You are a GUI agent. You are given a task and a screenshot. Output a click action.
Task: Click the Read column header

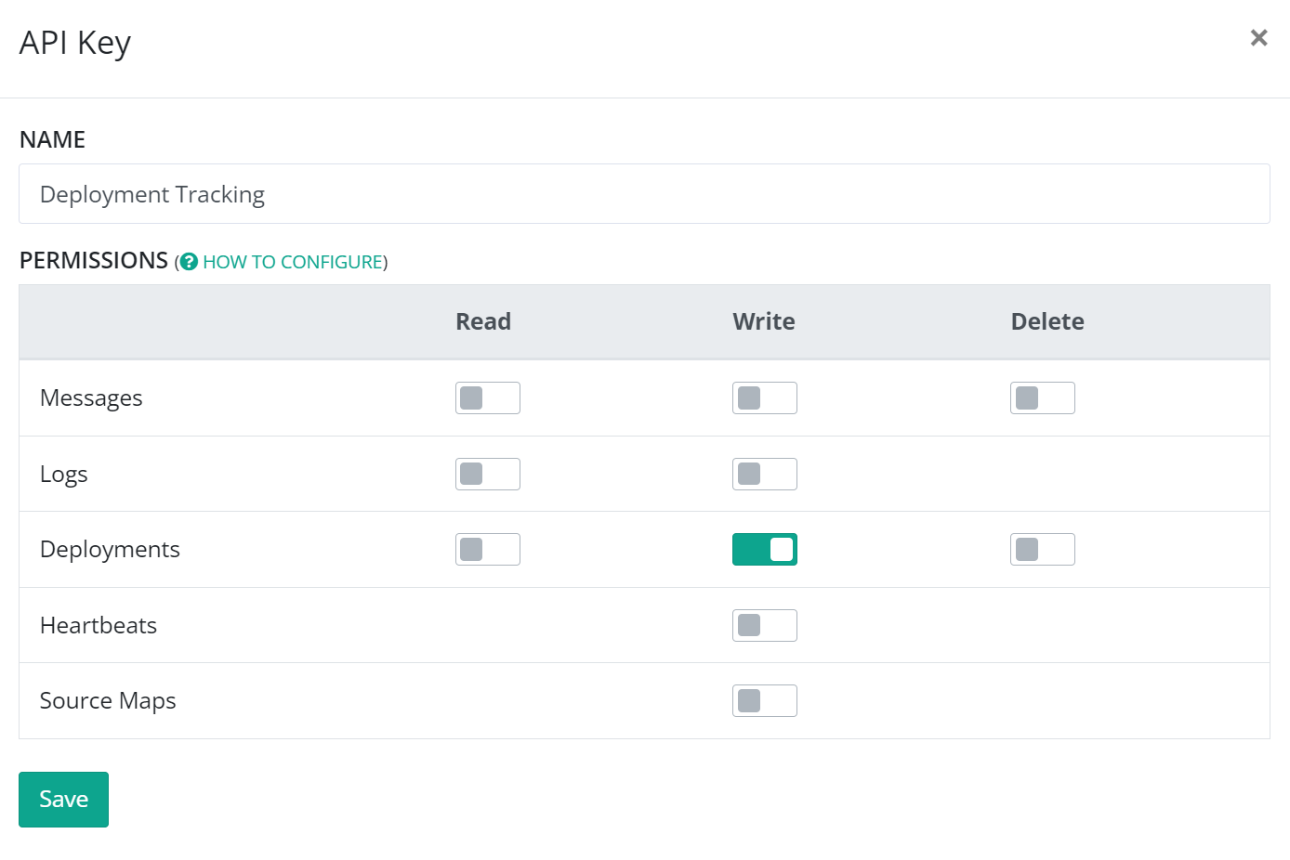483,321
